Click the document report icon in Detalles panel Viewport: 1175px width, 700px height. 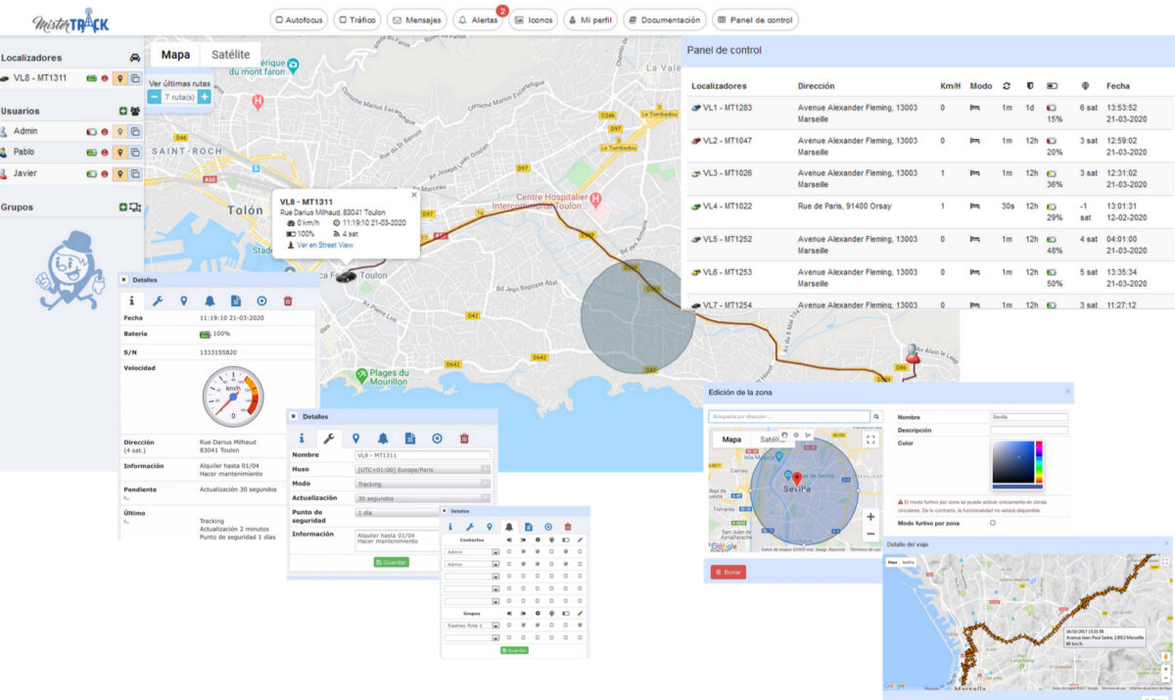point(237,302)
